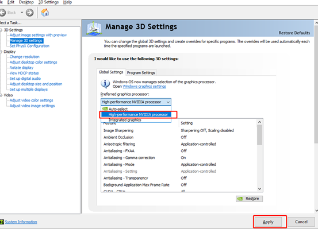Open Windows graphics settings link
Image resolution: width=318 pixels, height=229 pixels.
click(144, 87)
